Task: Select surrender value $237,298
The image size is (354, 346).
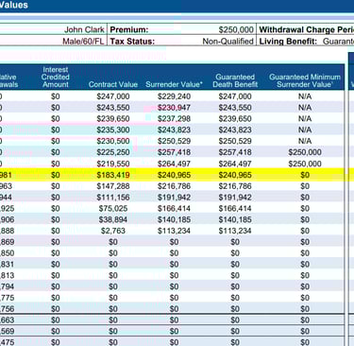Action: [174, 119]
